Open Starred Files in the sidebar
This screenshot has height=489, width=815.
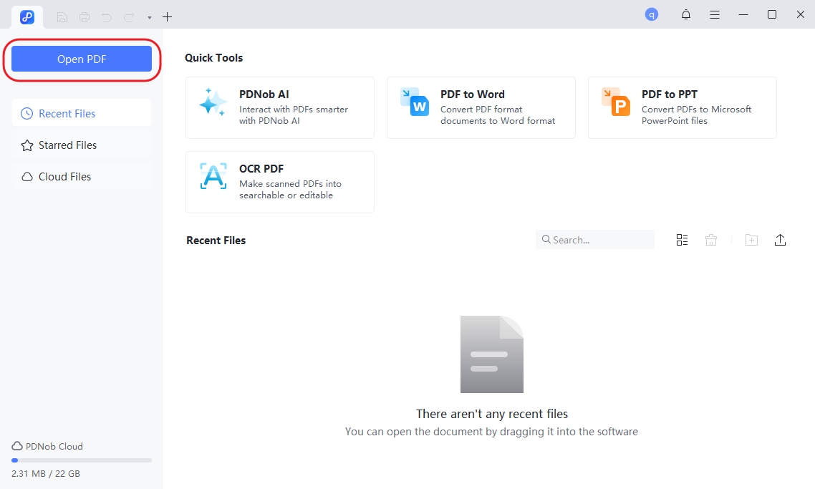pyautogui.click(x=66, y=145)
